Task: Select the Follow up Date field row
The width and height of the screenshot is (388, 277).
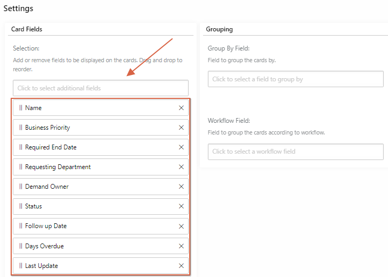Action: tap(101, 226)
